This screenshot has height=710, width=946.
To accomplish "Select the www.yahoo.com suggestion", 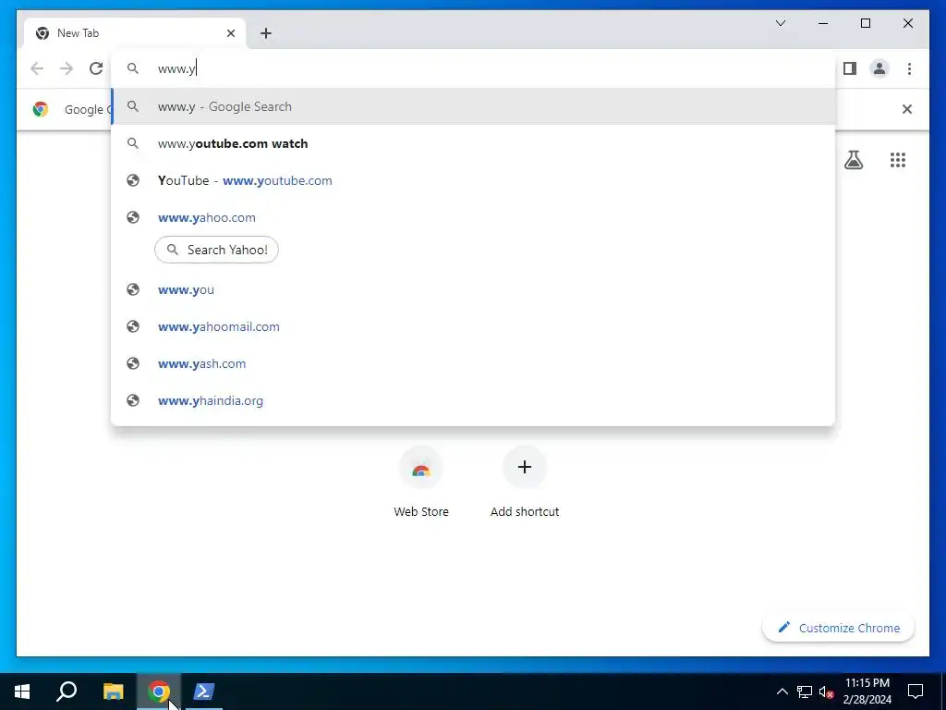I will (x=474, y=217).
